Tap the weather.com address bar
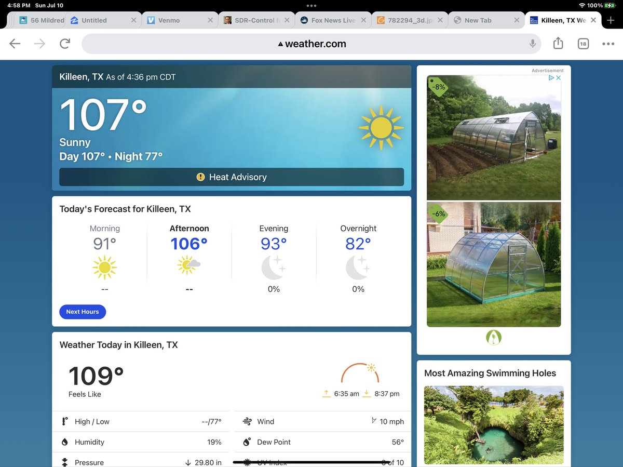Image resolution: width=623 pixels, height=467 pixels. click(311, 44)
